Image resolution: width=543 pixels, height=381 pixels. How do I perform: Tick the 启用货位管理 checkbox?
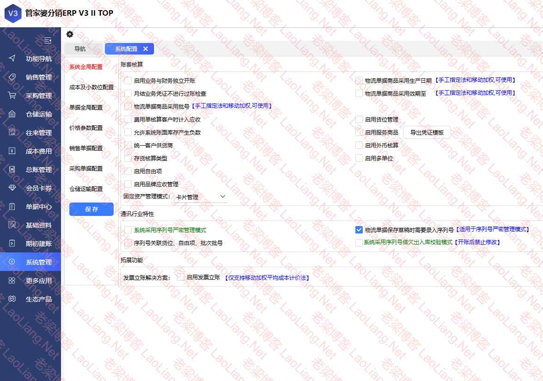(359, 119)
